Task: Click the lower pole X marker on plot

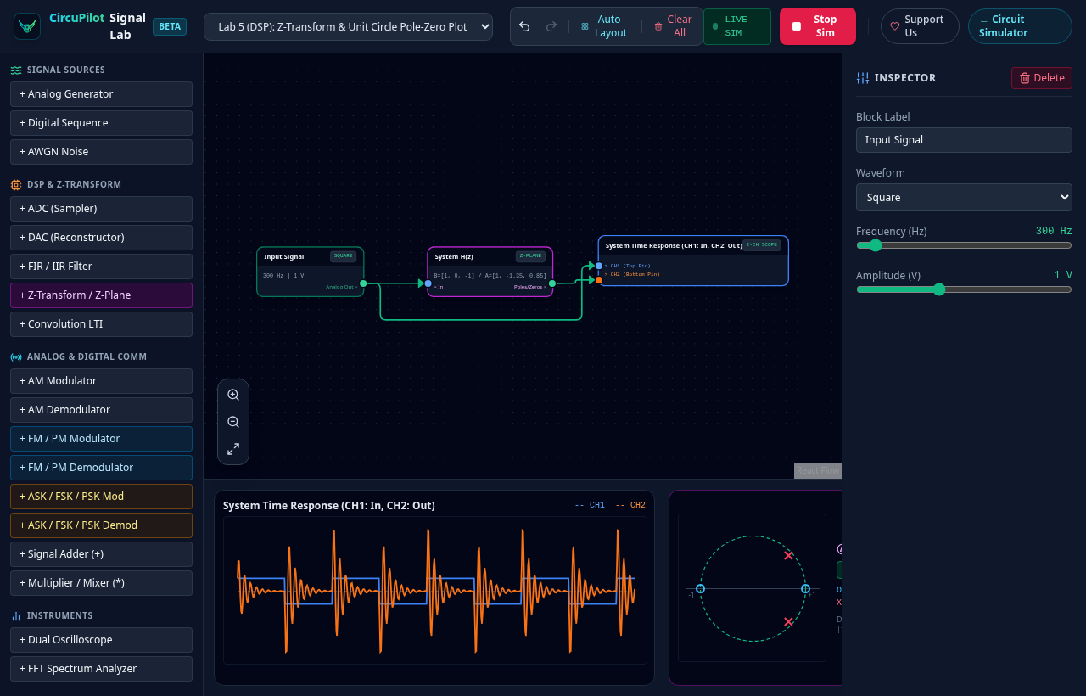Action: point(789,622)
